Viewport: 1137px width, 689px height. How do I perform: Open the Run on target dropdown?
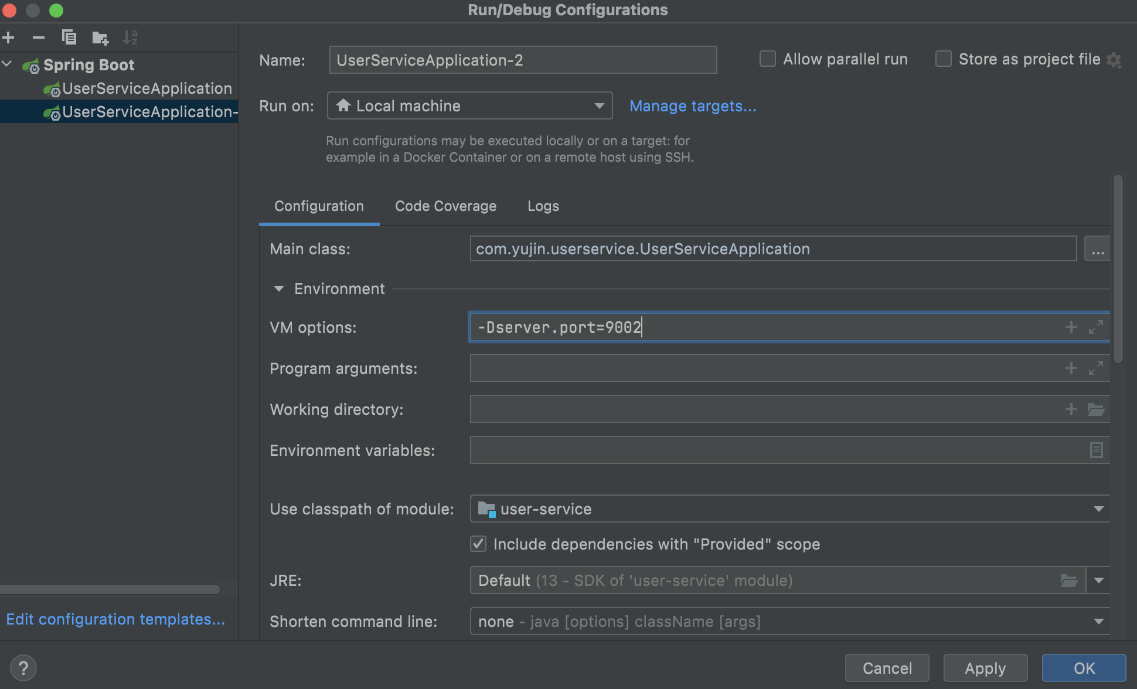click(x=599, y=105)
